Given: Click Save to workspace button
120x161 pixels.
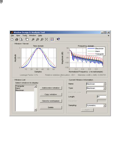Looking at the screenshot, I should click(x=51, y=101).
